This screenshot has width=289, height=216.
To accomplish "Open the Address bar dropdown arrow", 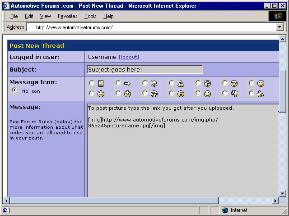I will click(x=280, y=27).
